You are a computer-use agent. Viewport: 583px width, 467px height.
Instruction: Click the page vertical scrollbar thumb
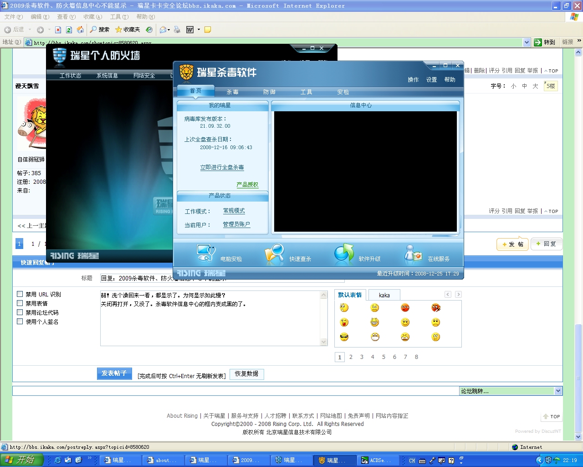[x=578, y=378]
